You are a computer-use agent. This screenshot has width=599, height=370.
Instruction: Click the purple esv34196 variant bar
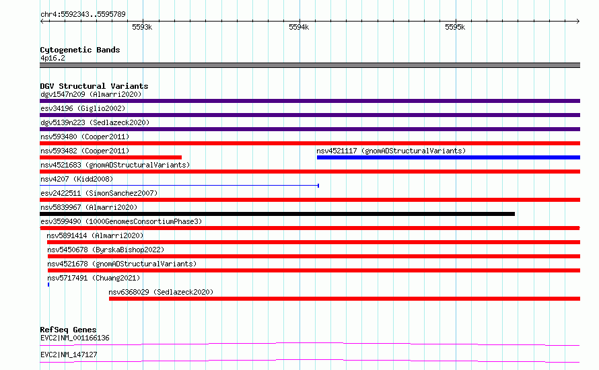pyautogui.click(x=310, y=115)
